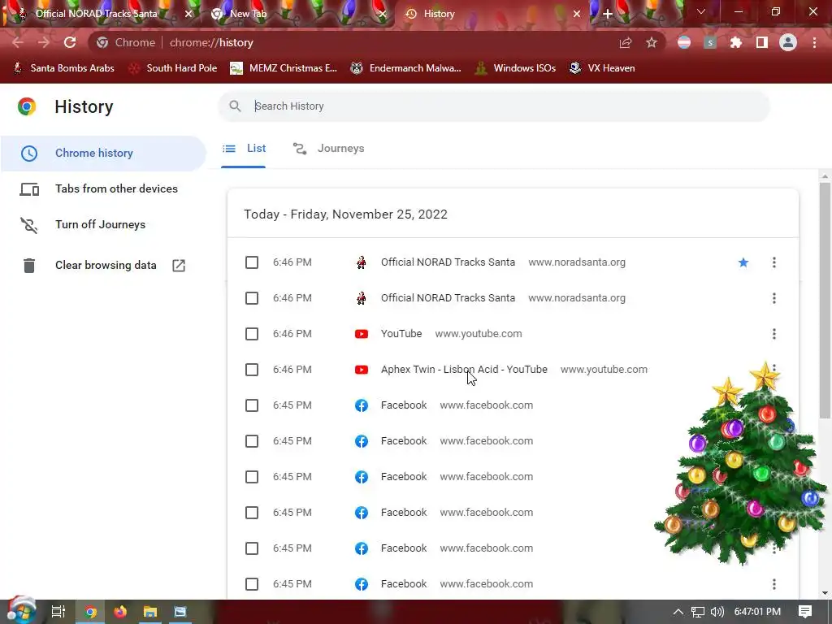The height and width of the screenshot is (624, 832).
Task: Click the Search History input field
Action: pyautogui.click(x=493, y=106)
